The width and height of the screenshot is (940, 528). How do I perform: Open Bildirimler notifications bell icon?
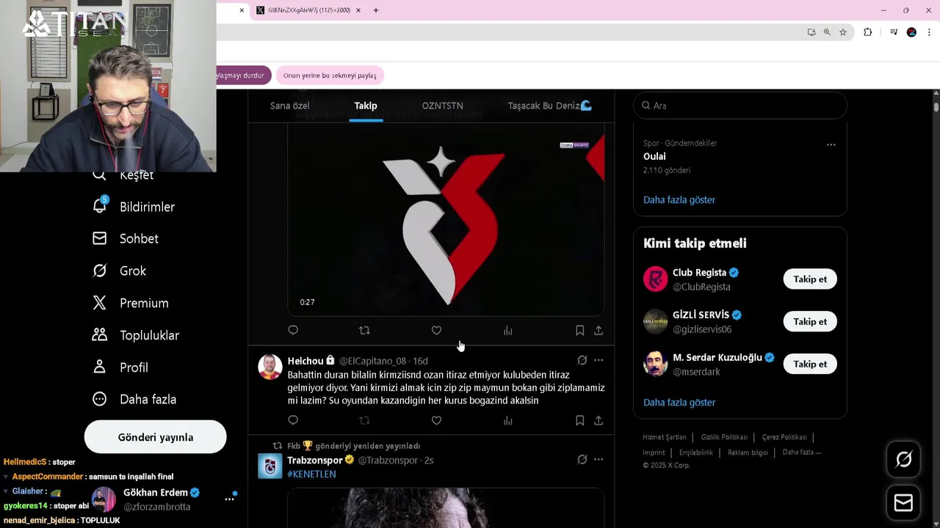point(100,206)
